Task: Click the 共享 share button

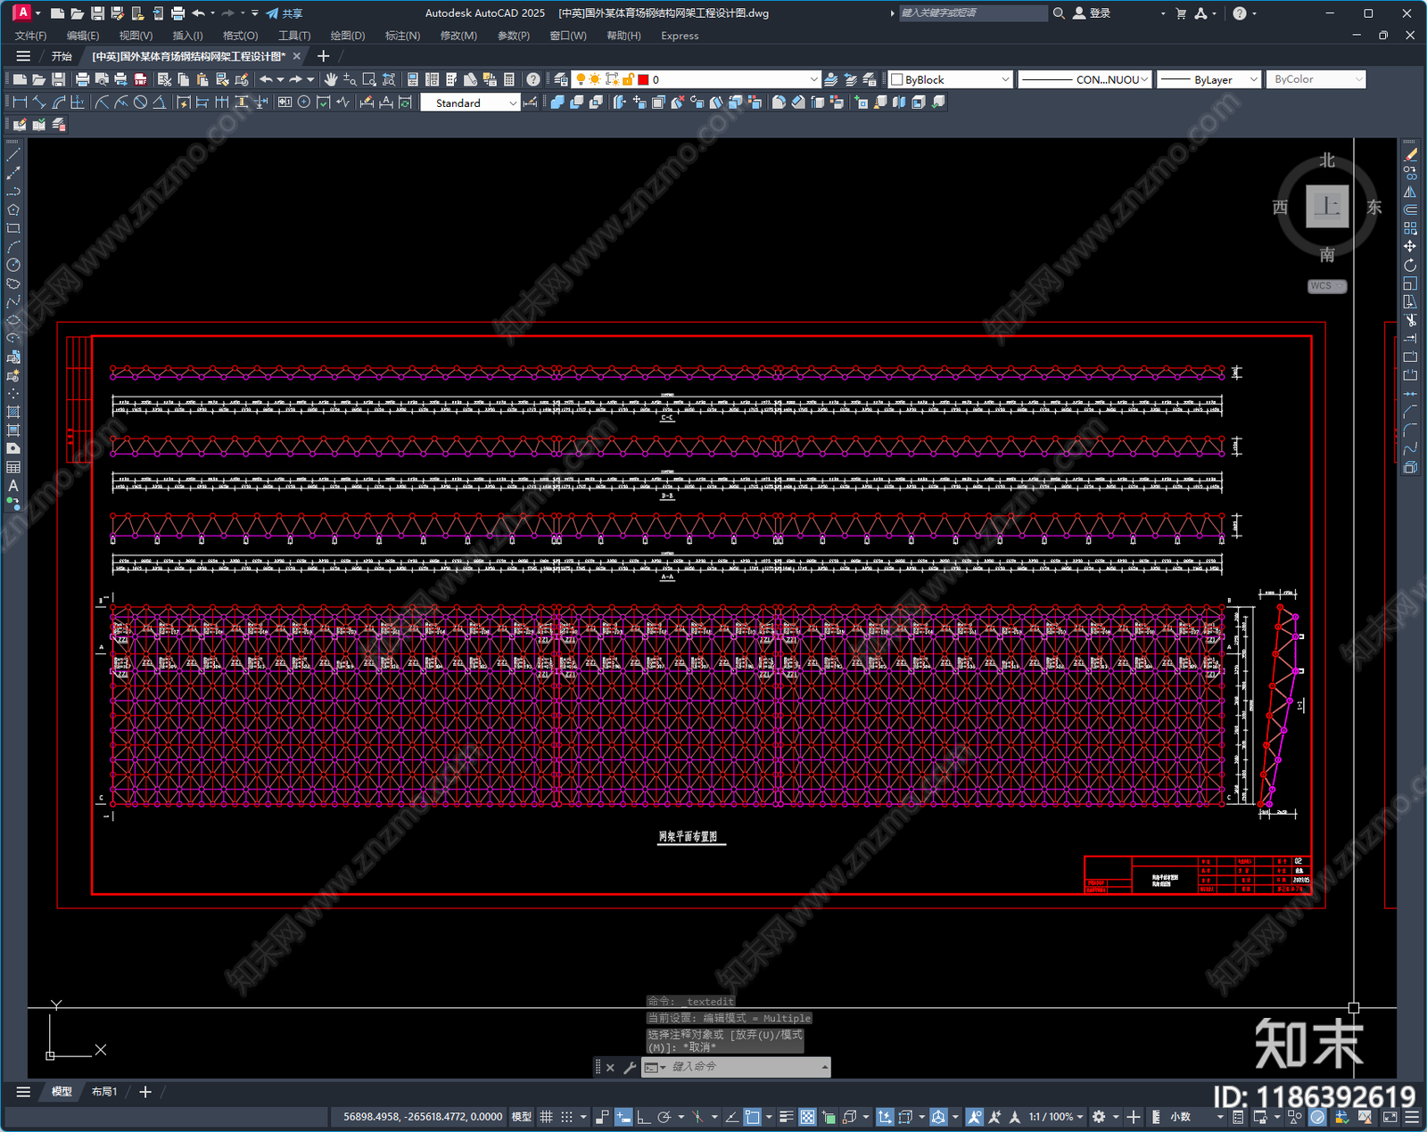Action: click(x=285, y=13)
